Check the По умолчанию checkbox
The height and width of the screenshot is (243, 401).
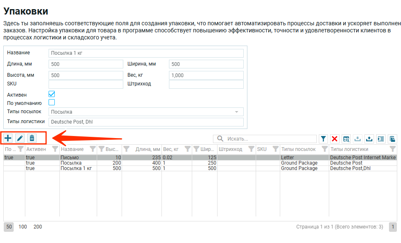click(52, 102)
